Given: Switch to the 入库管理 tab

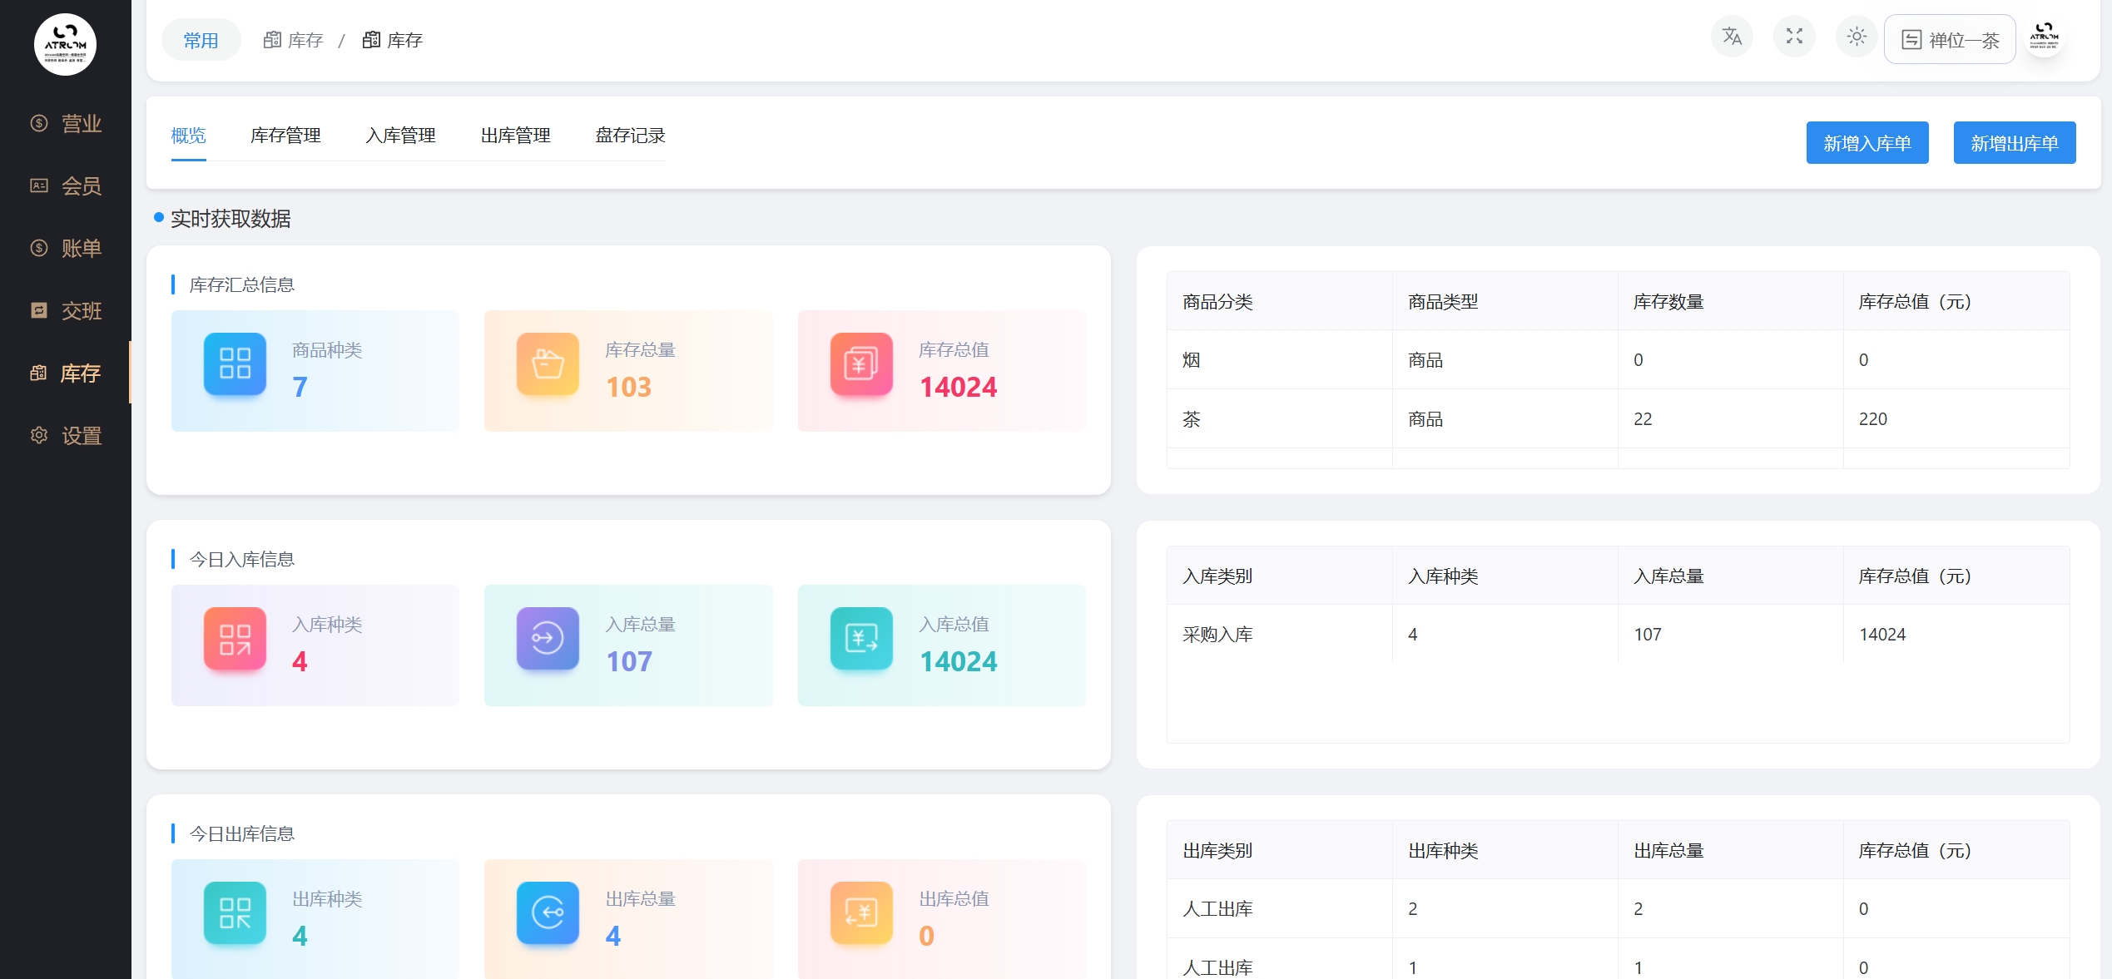Looking at the screenshot, I should click(400, 136).
